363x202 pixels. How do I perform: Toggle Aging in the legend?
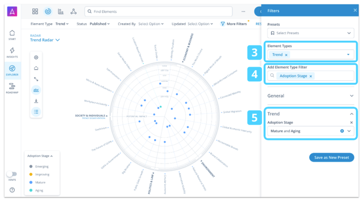(x=36, y=190)
